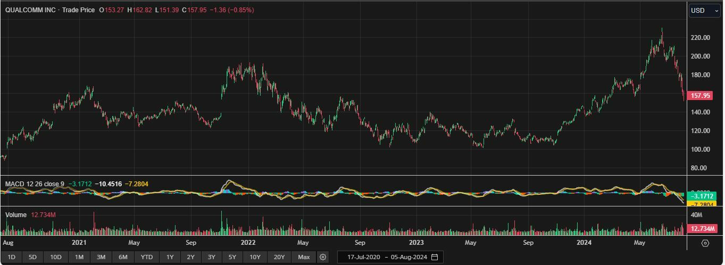Switch to 1Y time range
Screen dimensions: 725x265
170,257
